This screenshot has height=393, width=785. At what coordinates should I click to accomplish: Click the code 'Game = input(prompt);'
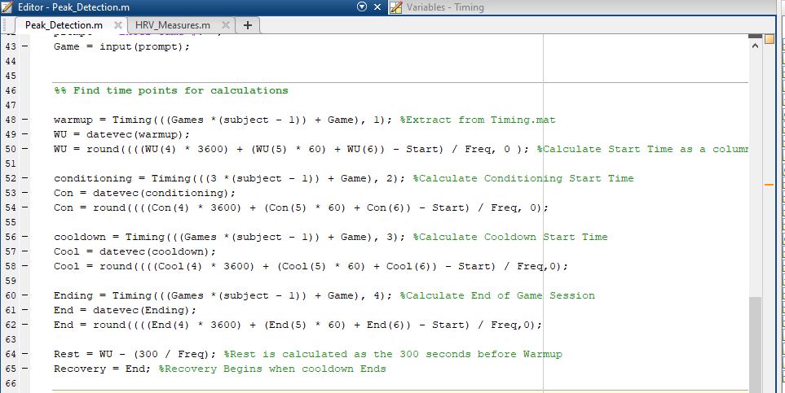coord(122,46)
